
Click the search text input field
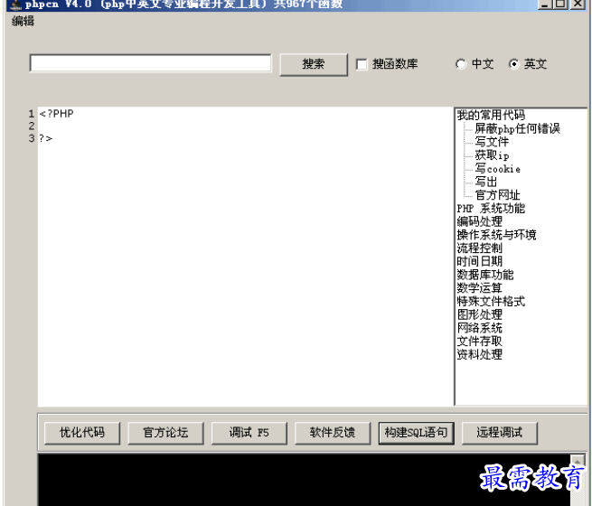(150, 63)
